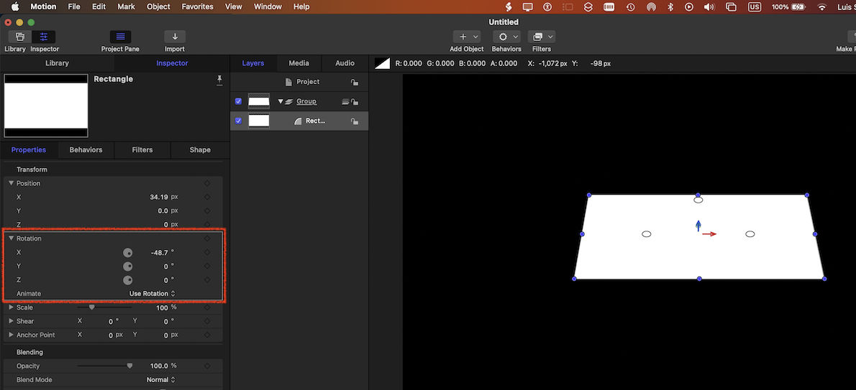Image resolution: width=856 pixels, height=390 pixels.
Task: Click the Rotation X keyframe diamond
Action: click(207, 253)
